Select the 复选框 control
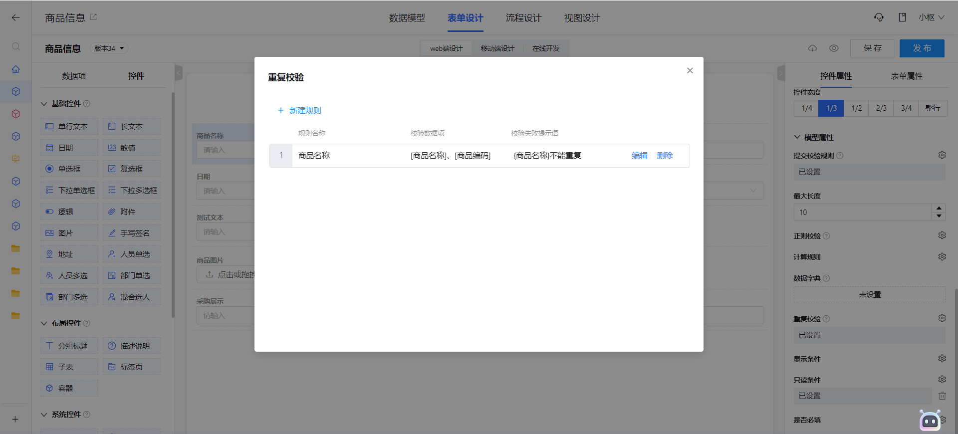The image size is (958, 434). (132, 169)
